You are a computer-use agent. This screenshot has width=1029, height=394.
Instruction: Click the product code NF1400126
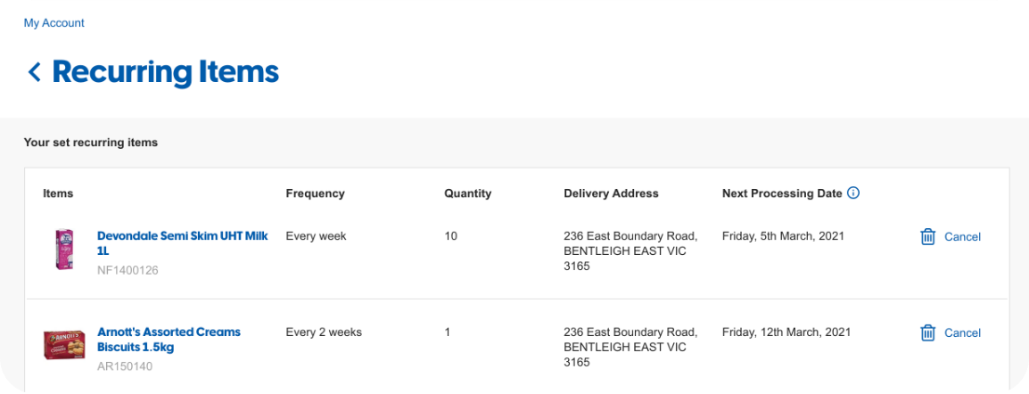[x=128, y=270]
